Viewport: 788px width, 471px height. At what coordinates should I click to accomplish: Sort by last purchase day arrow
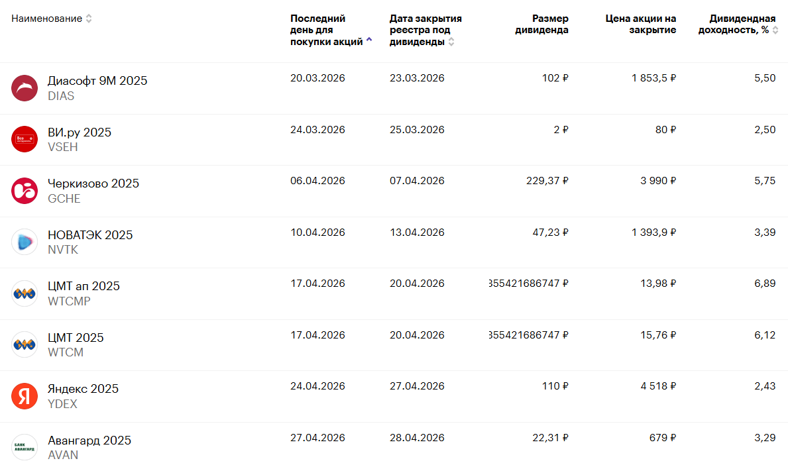[369, 41]
